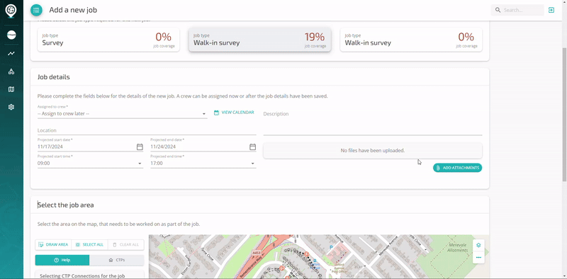Open the projected start time dropdown
This screenshot has width=567, height=279.
tap(91, 164)
